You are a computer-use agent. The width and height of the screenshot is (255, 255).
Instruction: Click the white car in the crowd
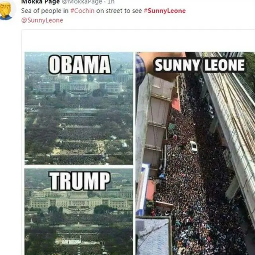click(x=194, y=147)
